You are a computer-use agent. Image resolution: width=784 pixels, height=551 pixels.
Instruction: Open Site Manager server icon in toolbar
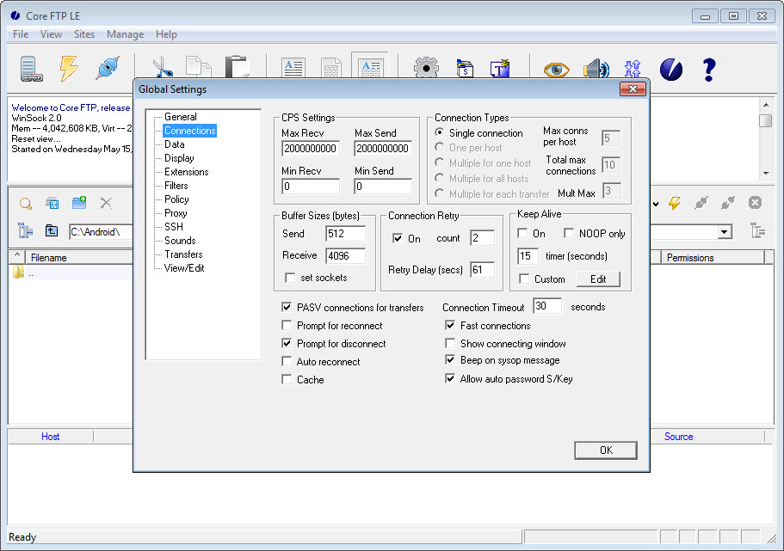31,69
